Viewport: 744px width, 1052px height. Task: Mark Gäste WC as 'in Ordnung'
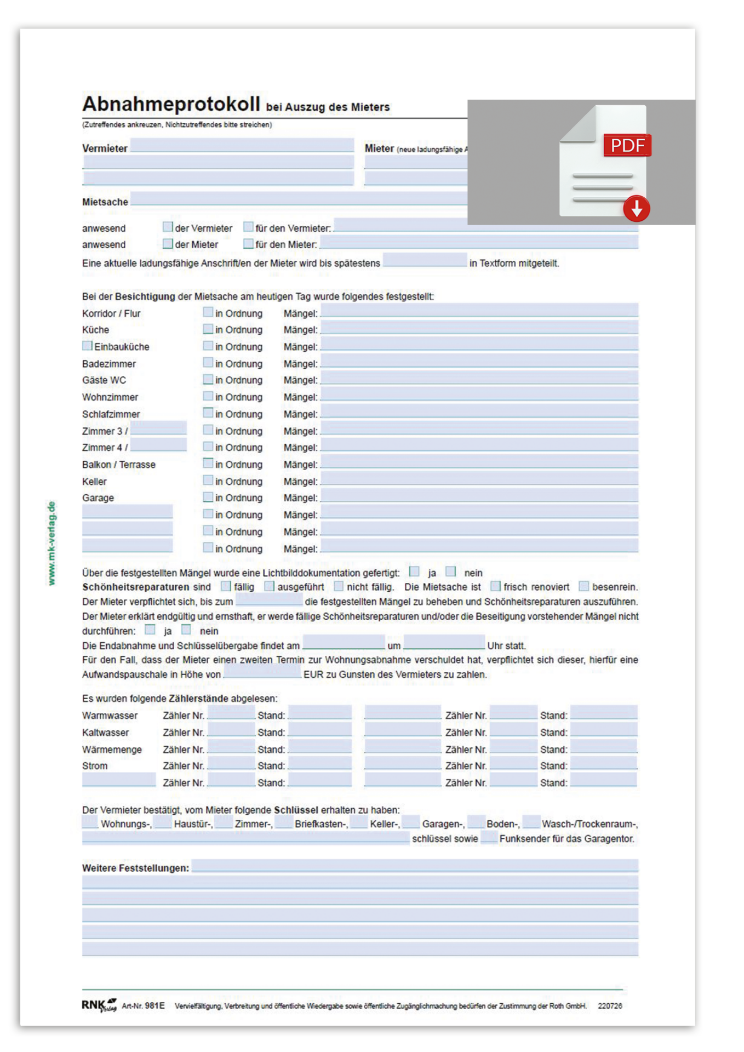pyautogui.click(x=208, y=379)
